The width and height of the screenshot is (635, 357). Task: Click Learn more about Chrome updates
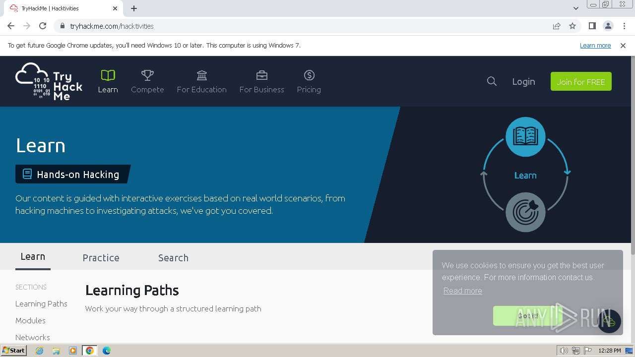point(595,45)
